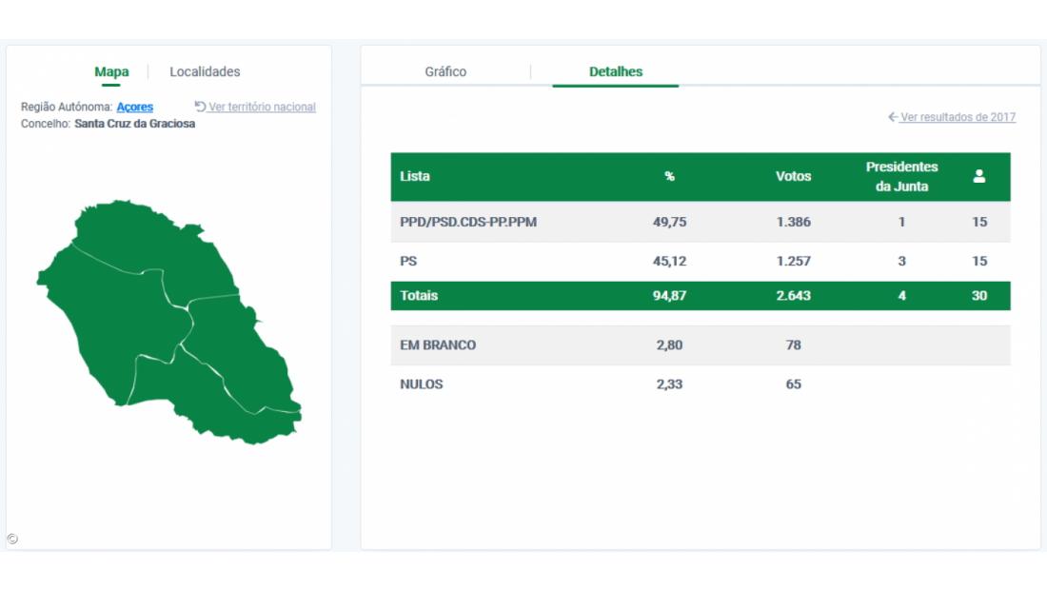
Task: Click Ver resultados de 2017 link
Action: [x=957, y=117]
